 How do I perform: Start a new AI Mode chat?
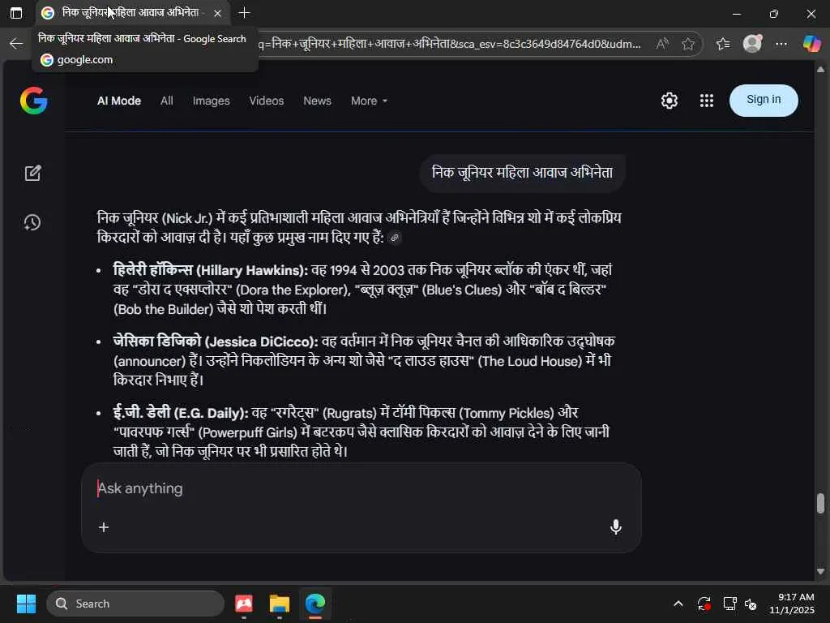point(32,174)
